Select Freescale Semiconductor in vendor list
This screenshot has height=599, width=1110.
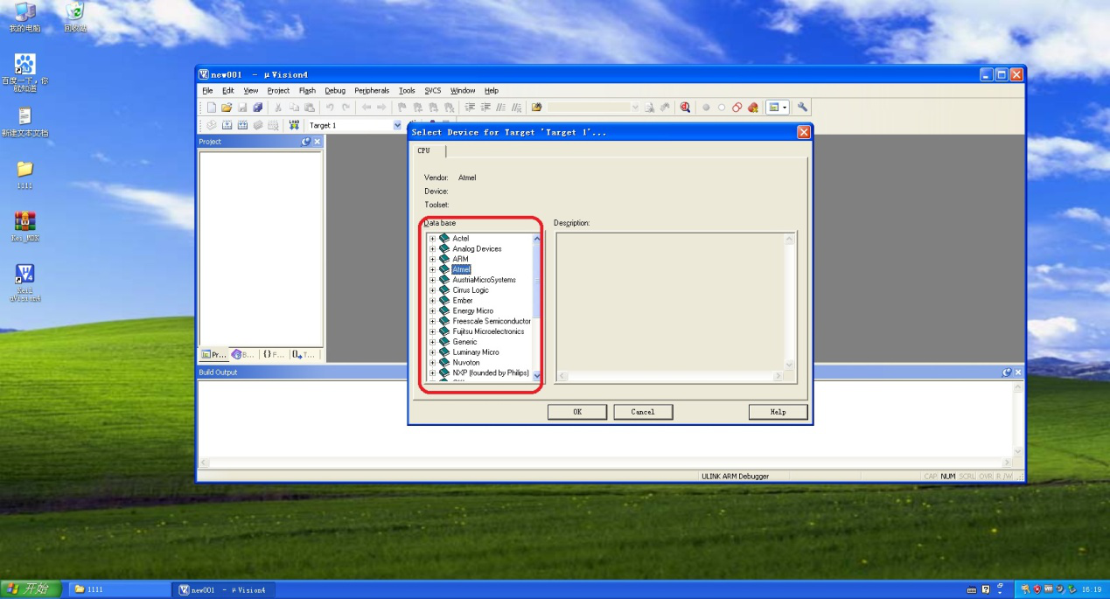[x=492, y=321]
